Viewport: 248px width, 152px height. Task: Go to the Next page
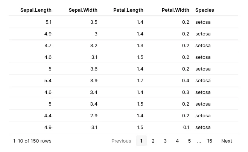227,141
